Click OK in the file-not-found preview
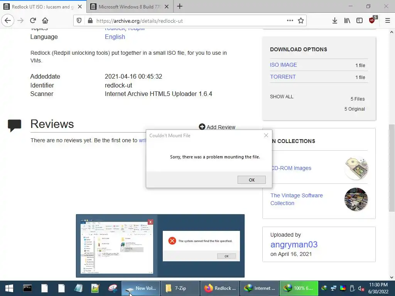 pyautogui.click(x=226, y=256)
